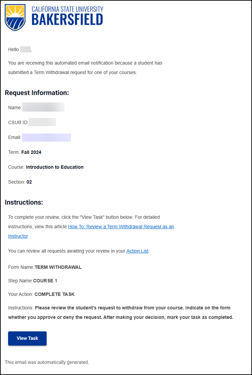Click the redacted student Name field
The width and height of the screenshot is (252, 375).
tap(43, 107)
